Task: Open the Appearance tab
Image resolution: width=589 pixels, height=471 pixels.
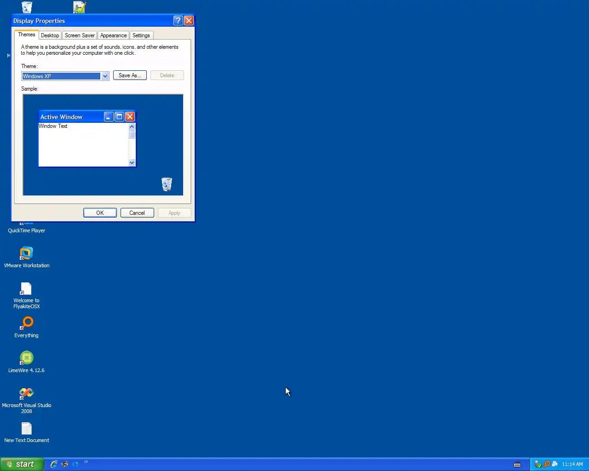Action: (x=113, y=35)
